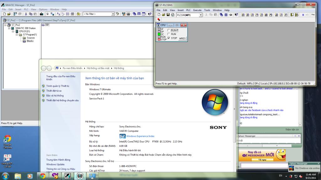The height and width of the screenshot is (180, 321).
Task: Switch to Large Icons view in SIMATIC Manager
Action: pos(59,14)
